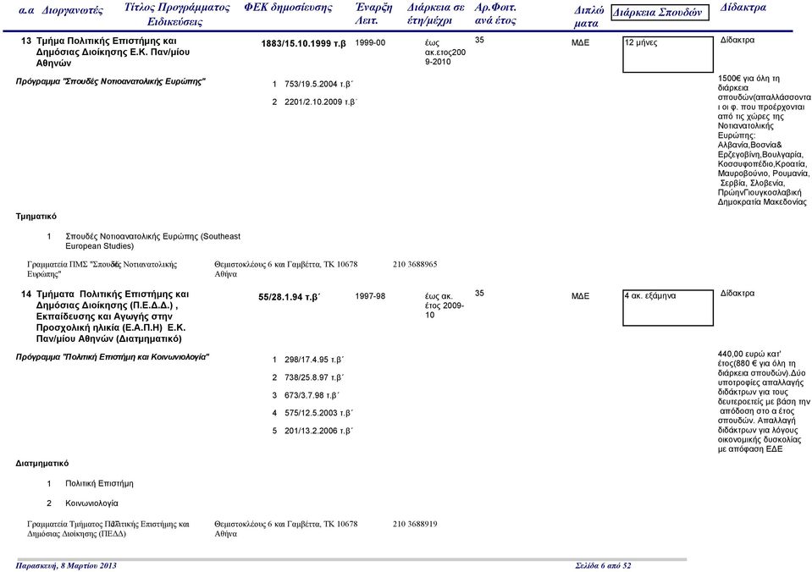This screenshot has height=572, width=812.
Task: Click FEK amendment '738/25.8.97 τ.β΄'
Action: [314, 377]
